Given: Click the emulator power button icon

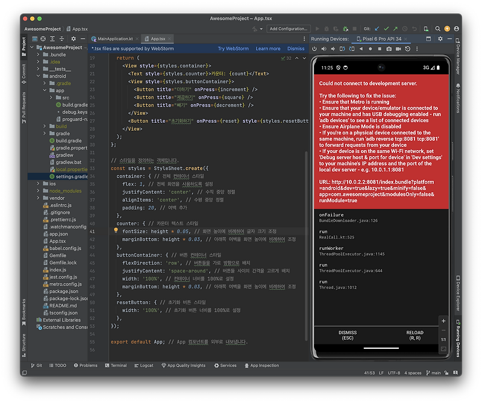Looking at the screenshot, I should pyautogui.click(x=314, y=49).
